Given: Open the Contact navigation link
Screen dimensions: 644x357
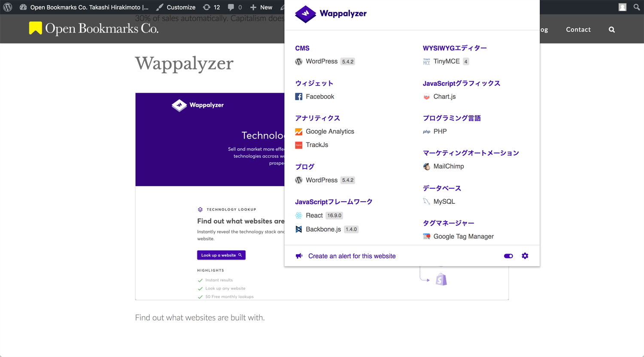Looking at the screenshot, I should (x=578, y=30).
